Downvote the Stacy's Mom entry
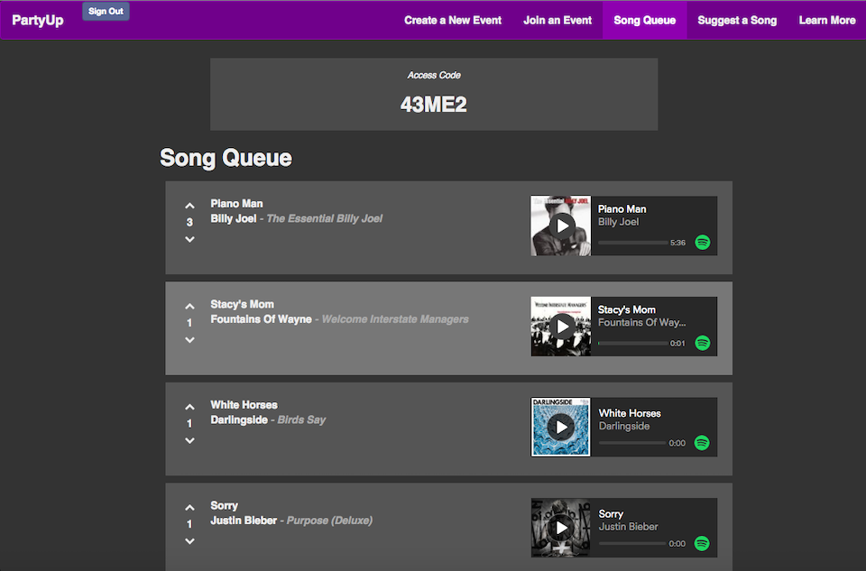 [x=189, y=339]
